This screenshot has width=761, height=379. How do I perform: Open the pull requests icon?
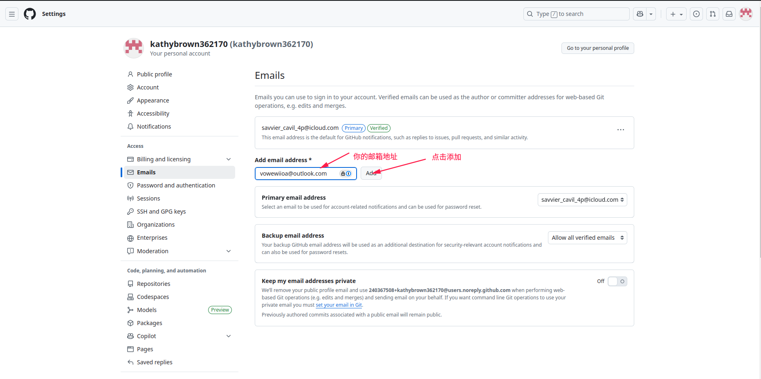click(713, 14)
